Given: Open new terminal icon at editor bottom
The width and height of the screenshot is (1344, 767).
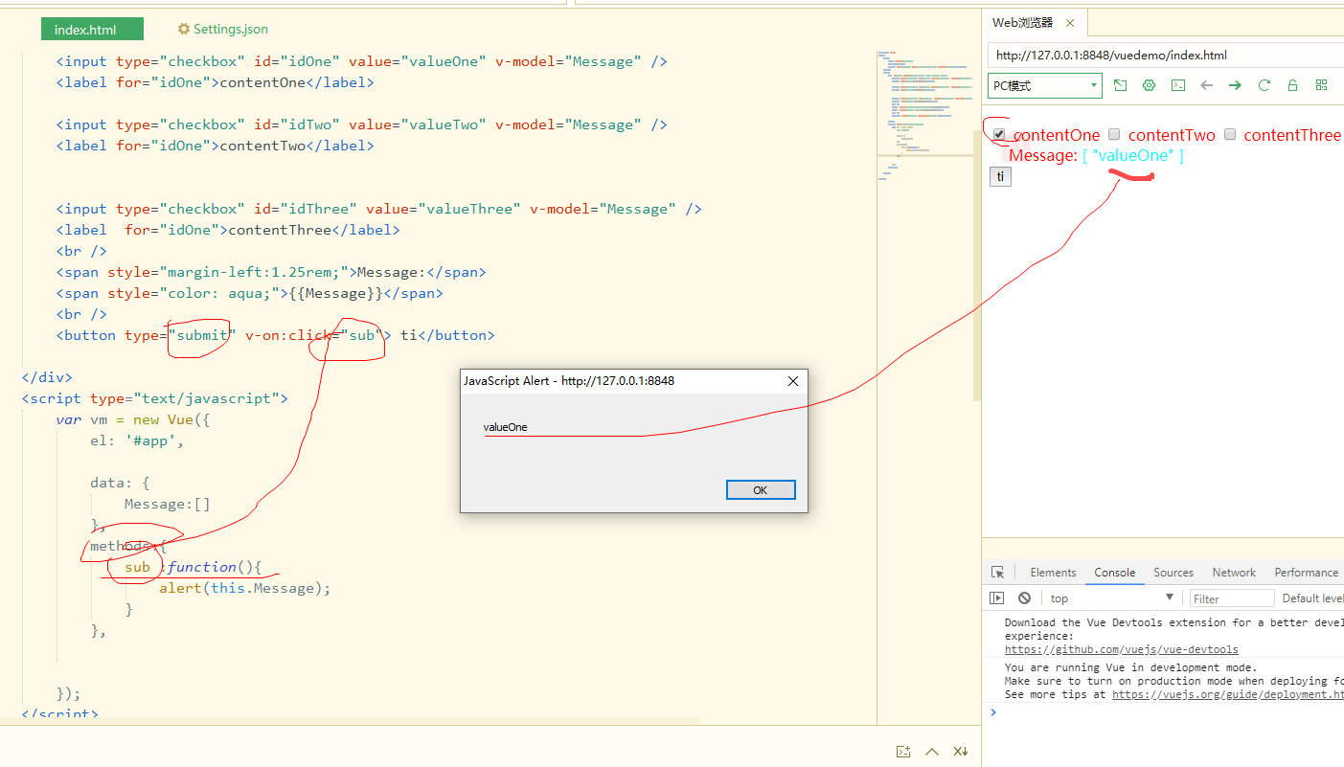Looking at the screenshot, I should 902,752.
